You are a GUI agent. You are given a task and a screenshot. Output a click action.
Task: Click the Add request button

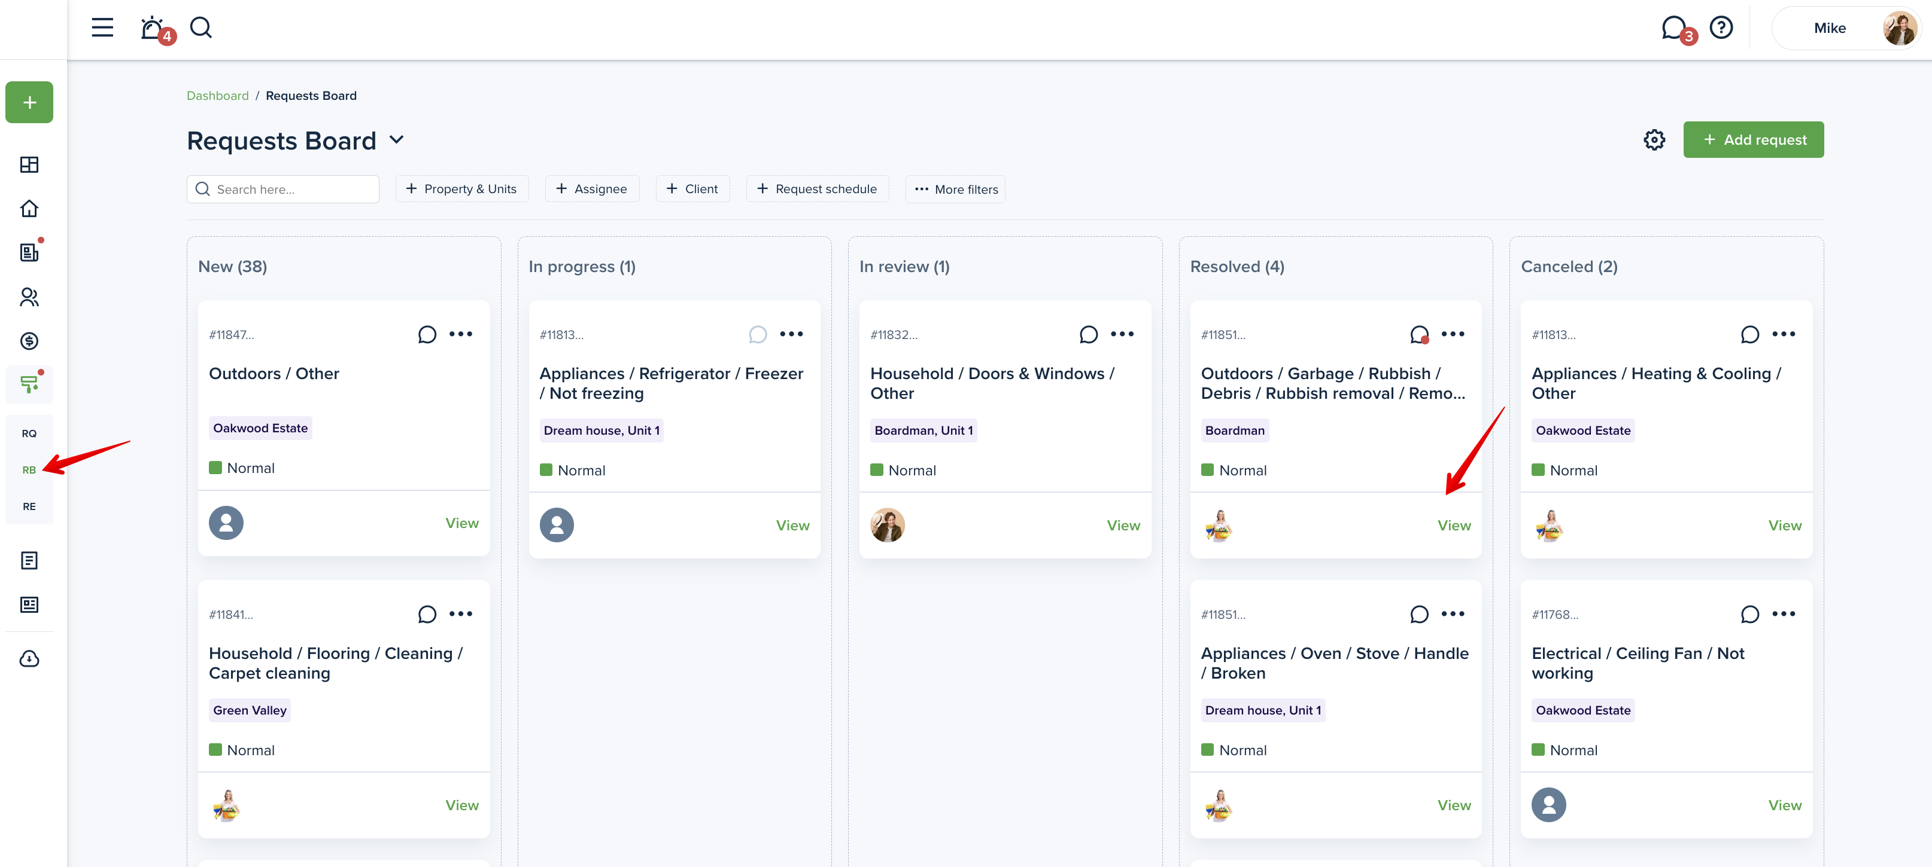click(1753, 140)
